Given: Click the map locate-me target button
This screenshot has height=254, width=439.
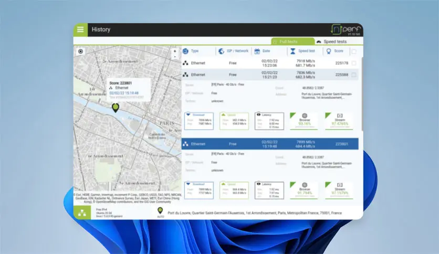Looking at the screenshot, I should coord(81,51).
